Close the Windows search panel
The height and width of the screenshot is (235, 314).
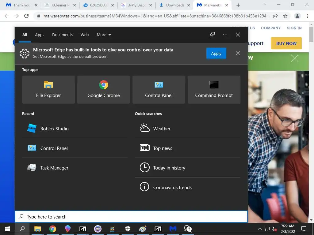[238, 35]
